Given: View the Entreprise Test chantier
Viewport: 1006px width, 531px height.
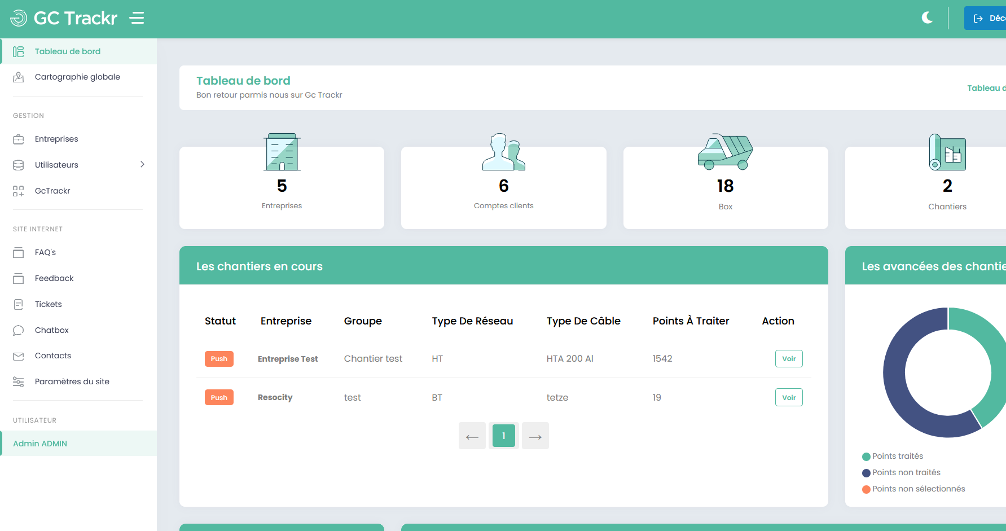Looking at the screenshot, I should (789, 359).
